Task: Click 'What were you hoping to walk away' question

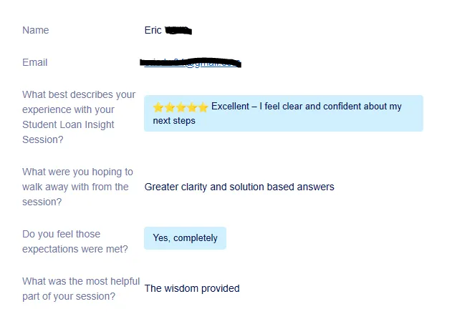Action: click(77, 187)
